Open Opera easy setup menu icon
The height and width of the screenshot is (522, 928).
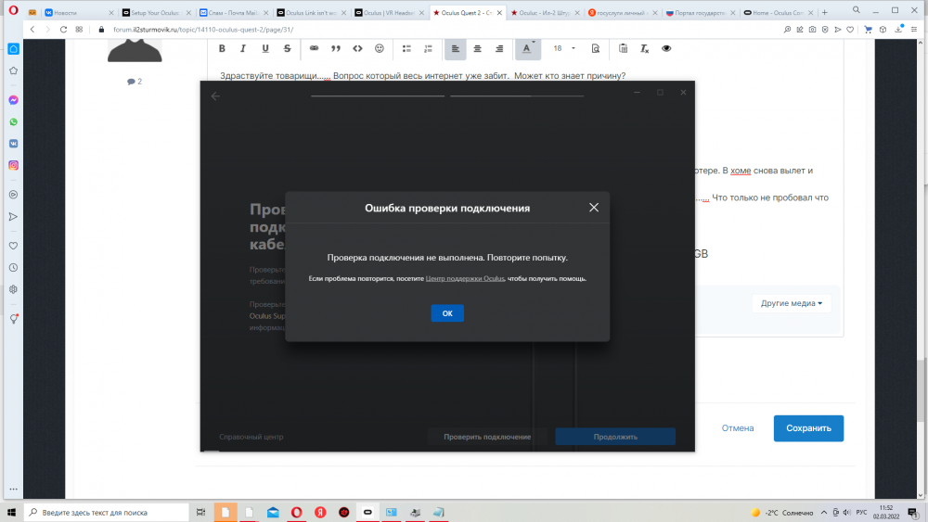coord(914,30)
